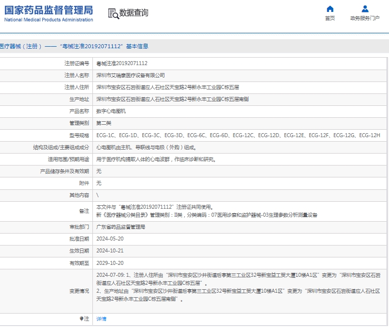This screenshot has height=328, width=389.
Task: Click the backslash value in 其他内容 row
Action: [97, 195]
